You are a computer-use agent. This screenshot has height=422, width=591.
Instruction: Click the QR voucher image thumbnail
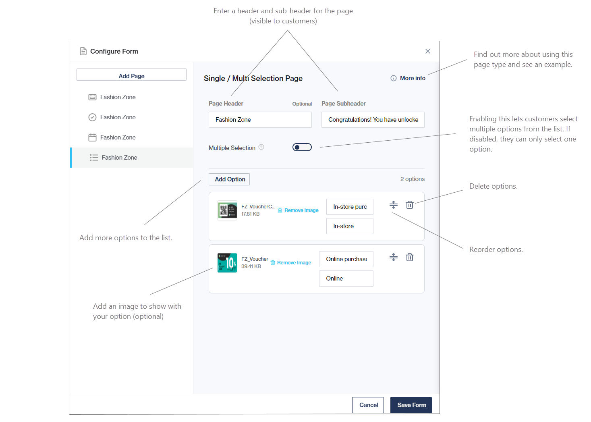click(227, 210)
